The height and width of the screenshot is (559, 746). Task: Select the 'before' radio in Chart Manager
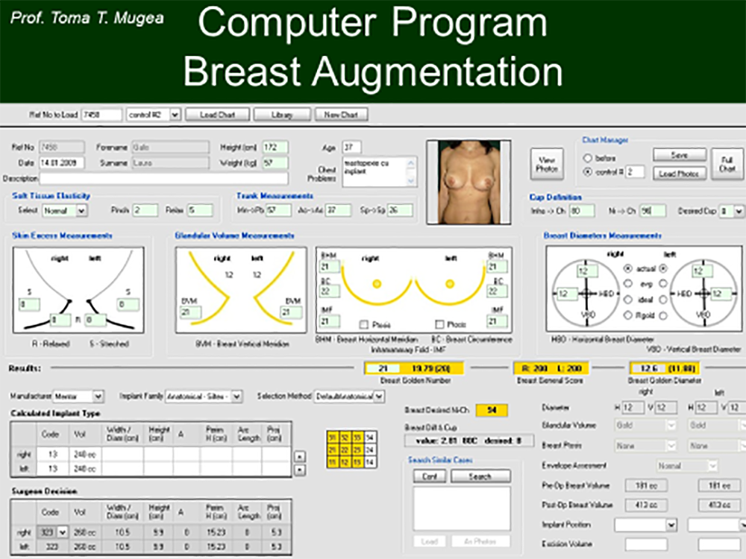pyautogui.click(x=588, y=158)
